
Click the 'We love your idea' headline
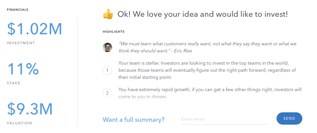click(202, 14)
